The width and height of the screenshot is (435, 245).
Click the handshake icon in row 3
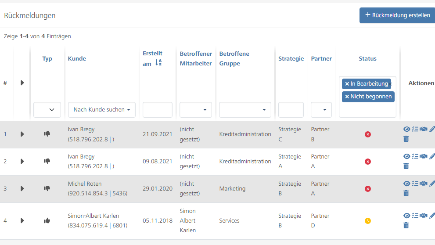pyautogui.click(x=424, y=184)
